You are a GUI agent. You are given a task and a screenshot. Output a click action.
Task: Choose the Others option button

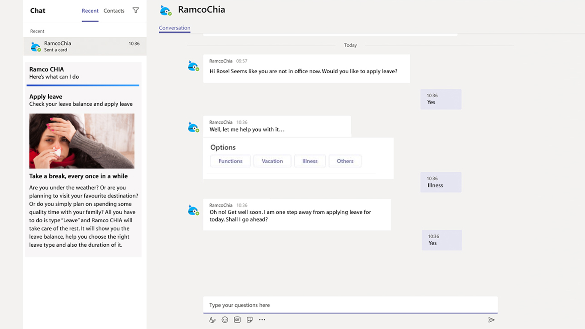click(345, 161)
